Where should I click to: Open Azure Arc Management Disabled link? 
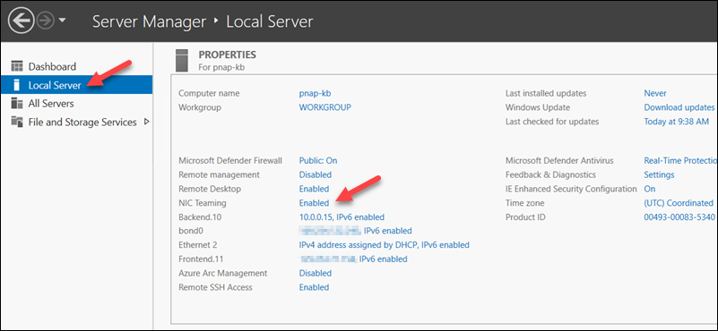316,274
